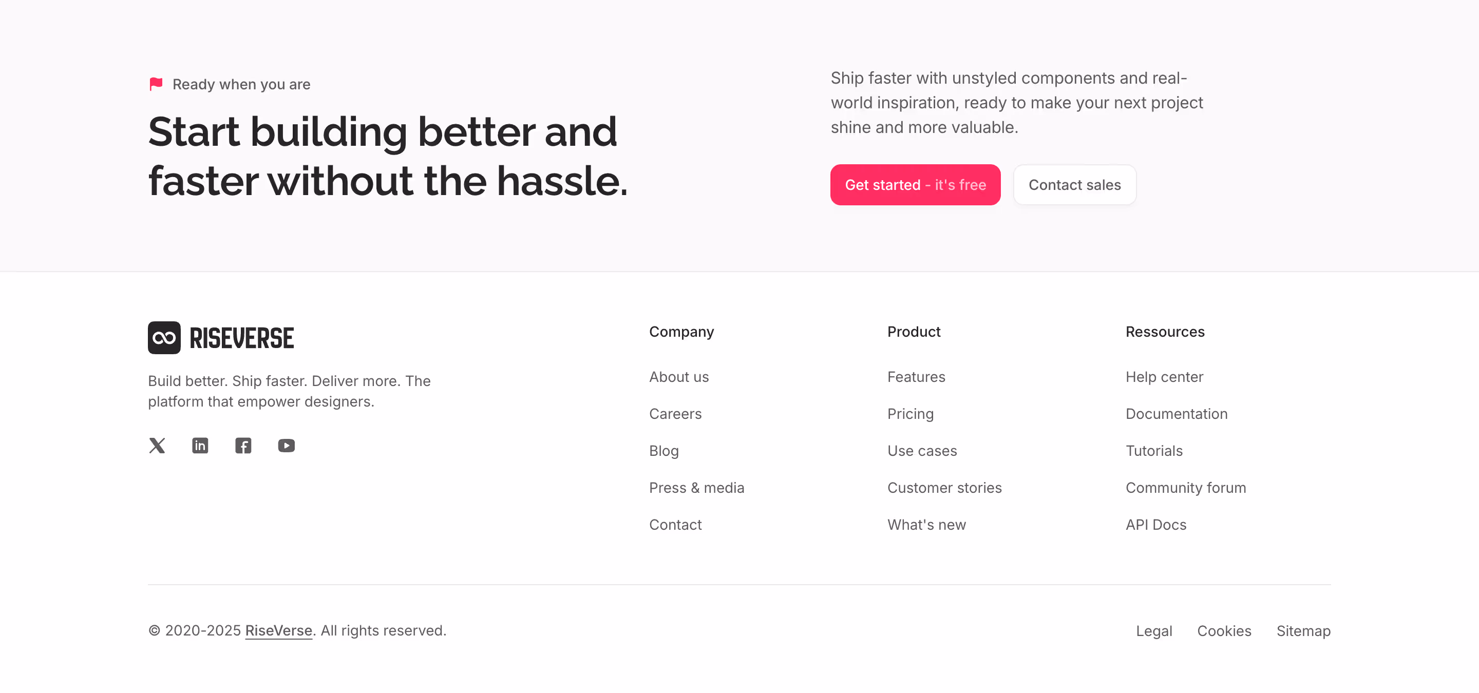Click the pink flag icon near 'Ready when you are'
1479x693 pixels.
coord(155,83)
